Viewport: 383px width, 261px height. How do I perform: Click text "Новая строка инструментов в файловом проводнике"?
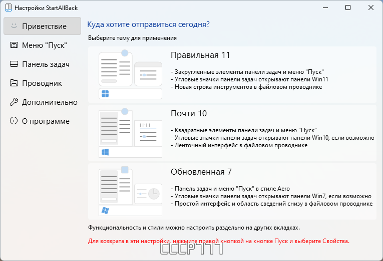coord(248,87)
